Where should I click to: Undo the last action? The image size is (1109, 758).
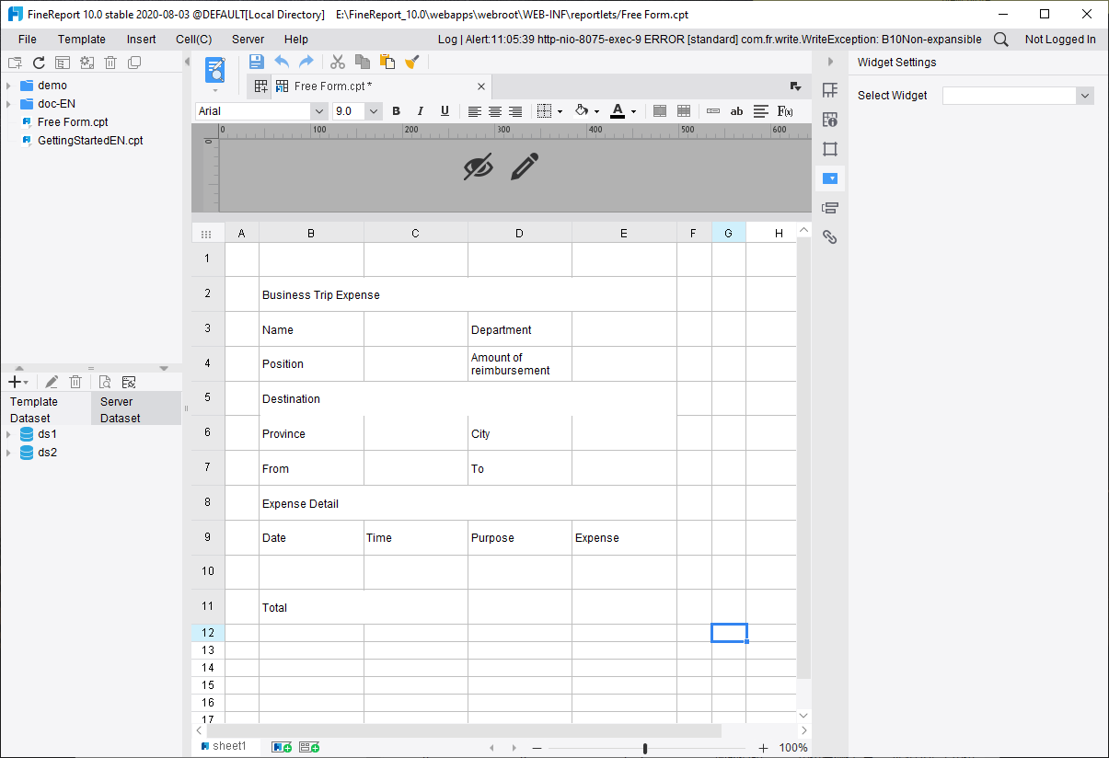(x=282, y=62)
